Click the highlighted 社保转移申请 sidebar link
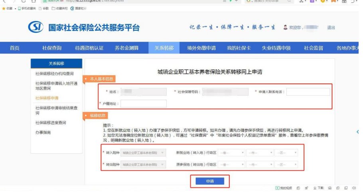 coord(47,98)
